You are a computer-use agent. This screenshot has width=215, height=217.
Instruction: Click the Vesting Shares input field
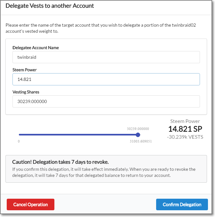[x=106, y=101]
